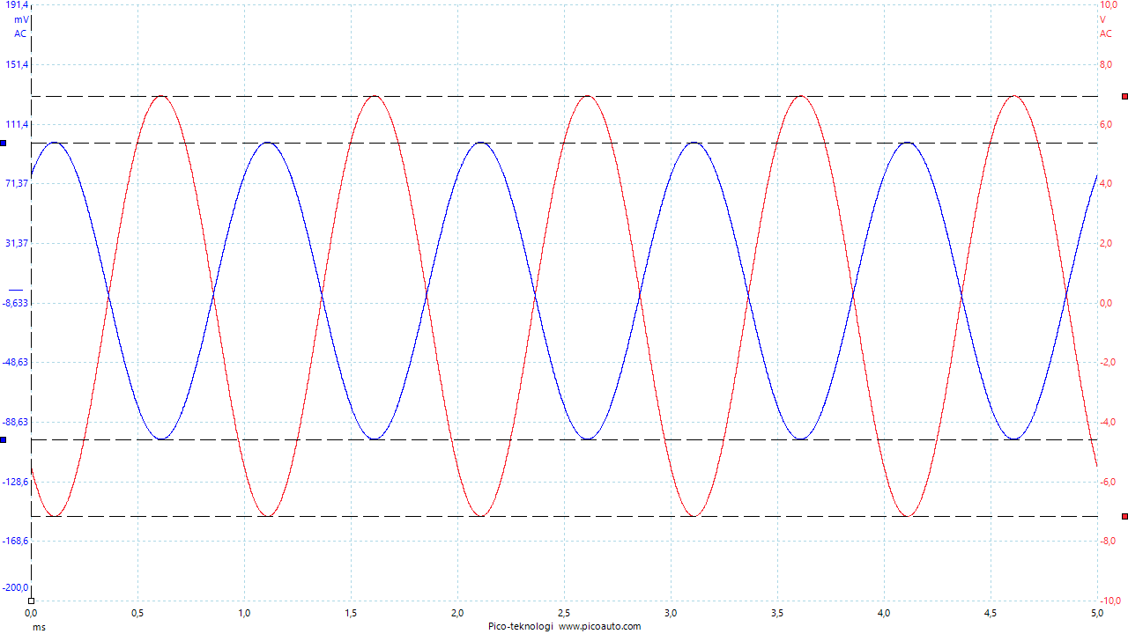
Task: Click the time axis value '3,5'
Action: (x=777, y=612)
